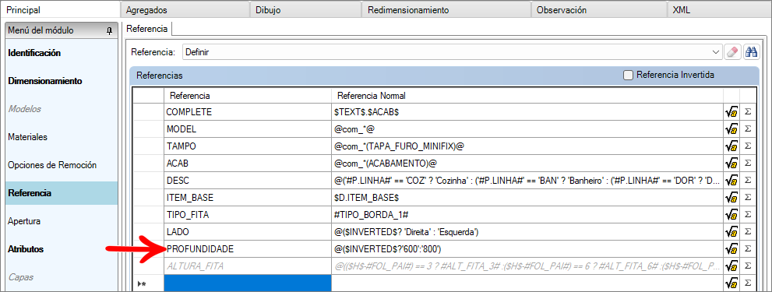Open formula editor for COMPLETE row
Image resolution: width=772 pixels, height=292 pixels.
click(731, 112)
